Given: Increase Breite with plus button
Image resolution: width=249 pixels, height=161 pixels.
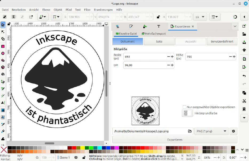Looking at the screenshot, I should tap(172, 57).
